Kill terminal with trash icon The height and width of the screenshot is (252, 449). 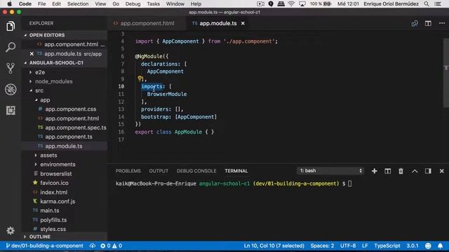[x=401, y=171]
